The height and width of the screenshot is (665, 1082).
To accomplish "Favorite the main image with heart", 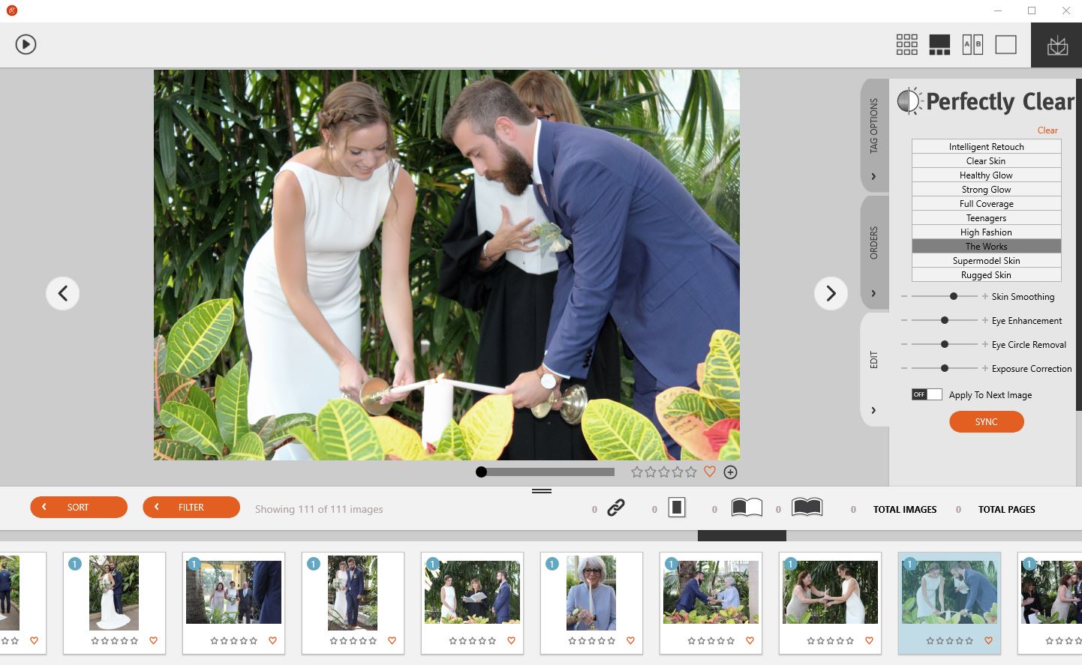I will [x=710, y=472].
